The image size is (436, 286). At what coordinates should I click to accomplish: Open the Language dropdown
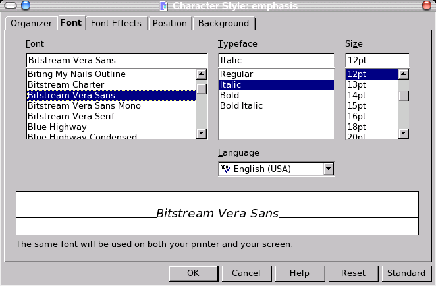[x=328, y=169]
